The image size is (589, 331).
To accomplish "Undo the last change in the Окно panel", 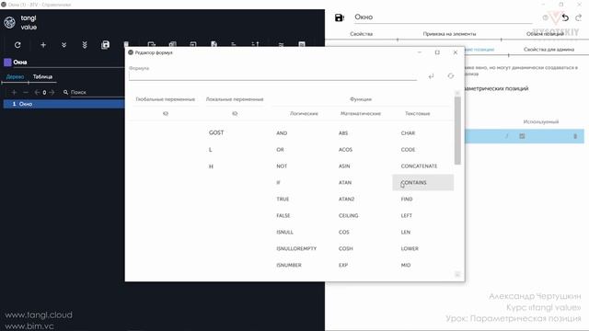I will [565, 17].
